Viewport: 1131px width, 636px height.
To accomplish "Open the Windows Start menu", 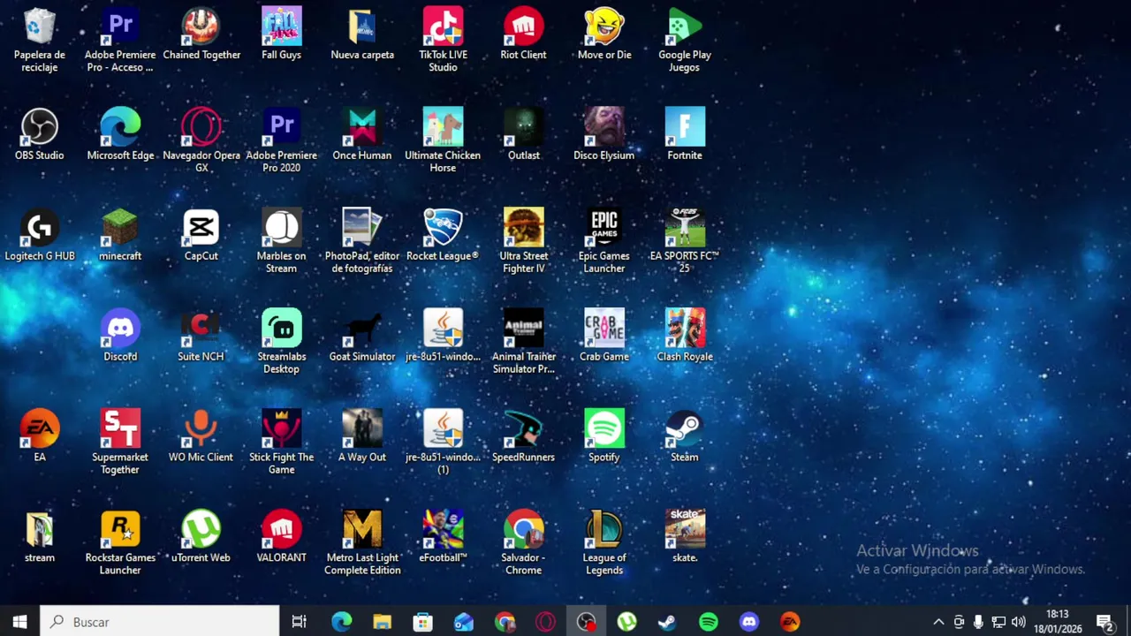I will pos(19,622).
